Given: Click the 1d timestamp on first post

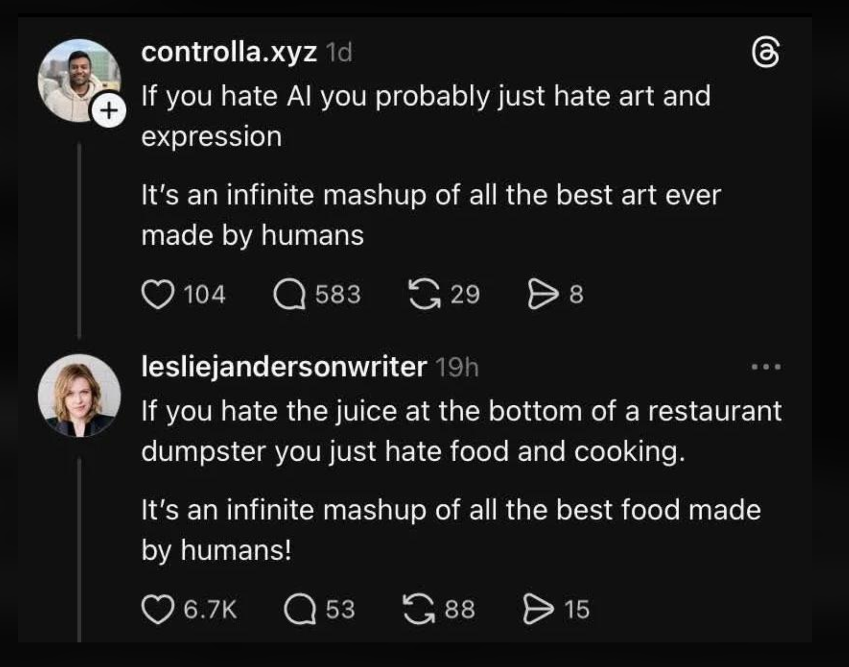Looking at the screenshot, I should 339,52.
